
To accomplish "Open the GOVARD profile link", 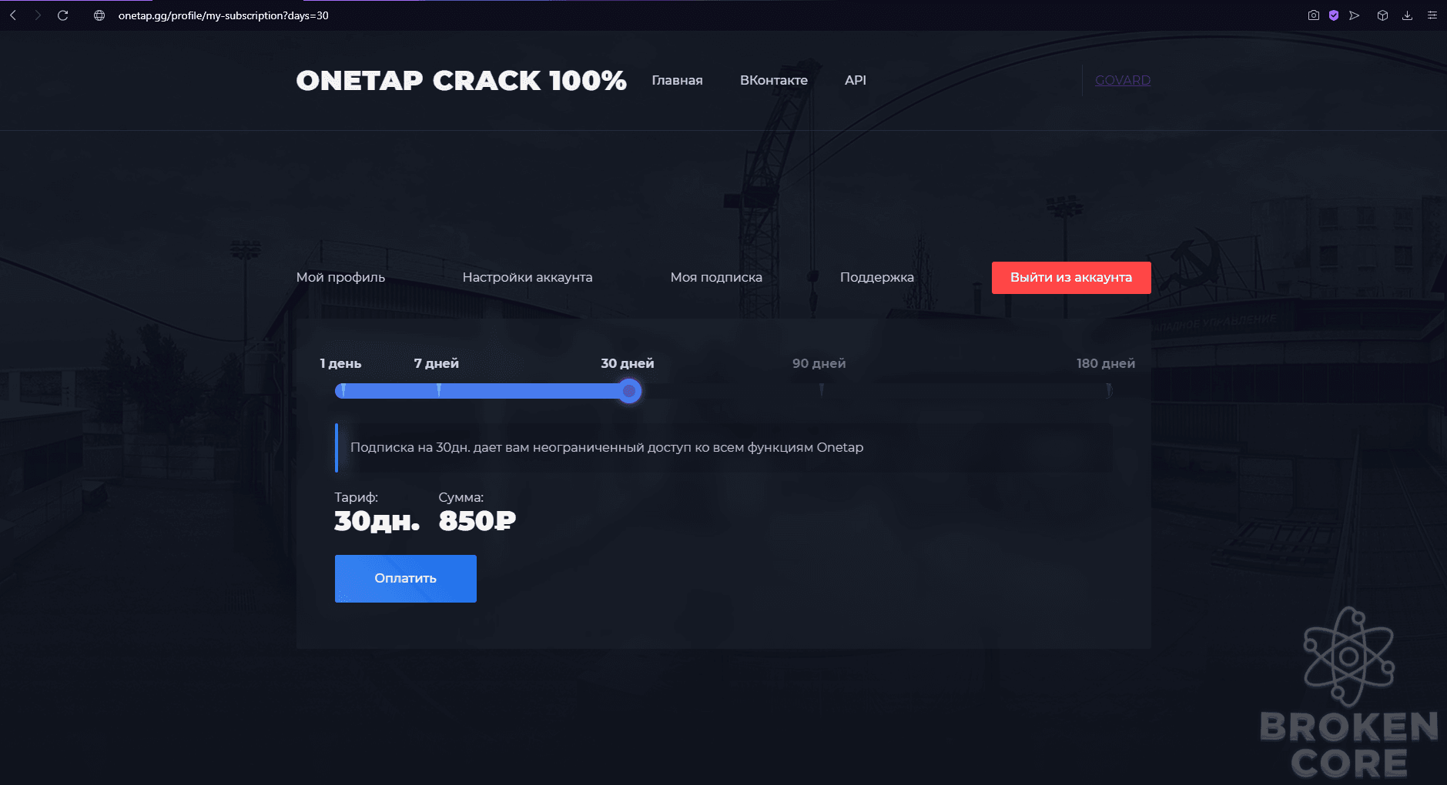I will [x=1123, y=80].
